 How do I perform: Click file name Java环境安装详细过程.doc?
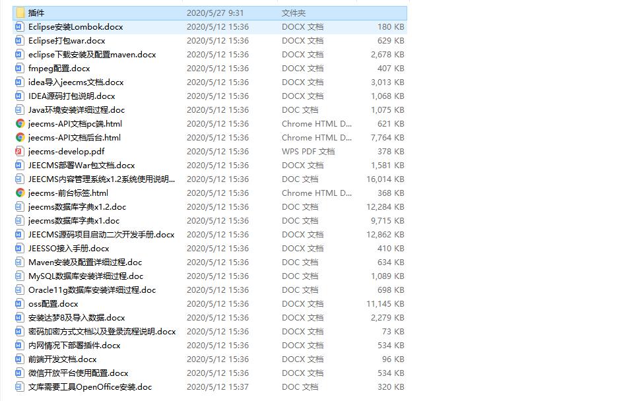coord(76,110)
